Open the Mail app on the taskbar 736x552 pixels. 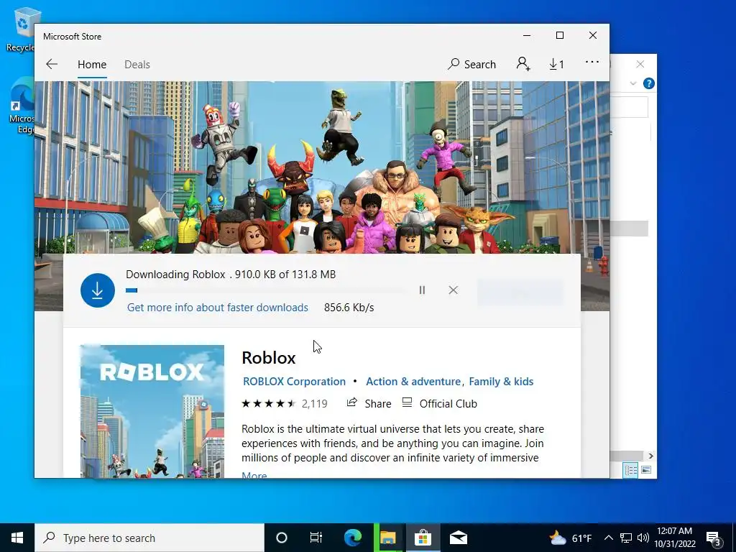pos(458,538)
